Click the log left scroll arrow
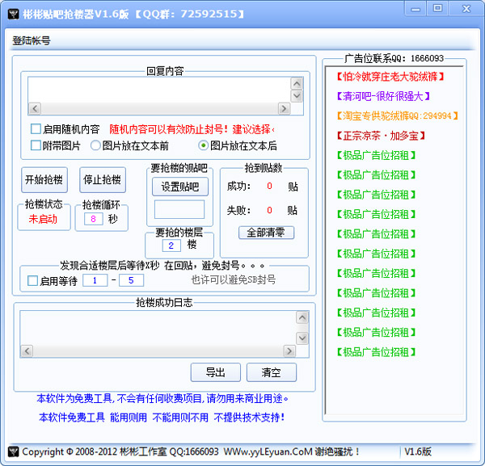This screenshot has width=485, height=466. click(27, 351)
